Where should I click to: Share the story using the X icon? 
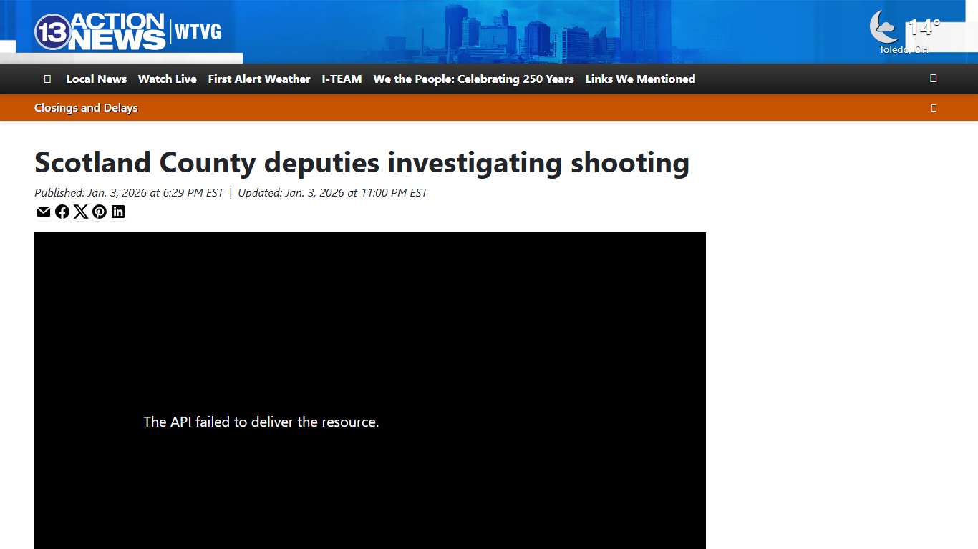point(81,212)
